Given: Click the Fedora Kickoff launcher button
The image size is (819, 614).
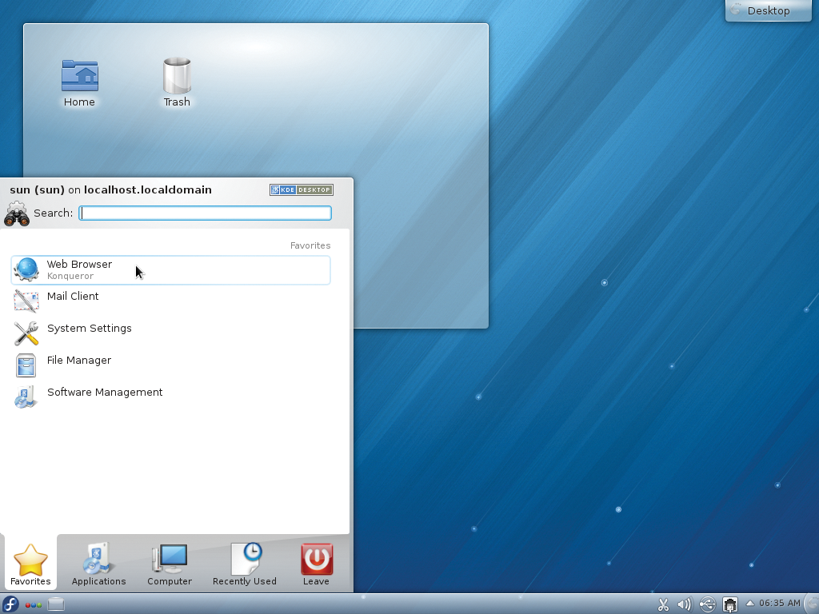Looking at the screenshot, I should pyautogui.click(x=10, y=604).
